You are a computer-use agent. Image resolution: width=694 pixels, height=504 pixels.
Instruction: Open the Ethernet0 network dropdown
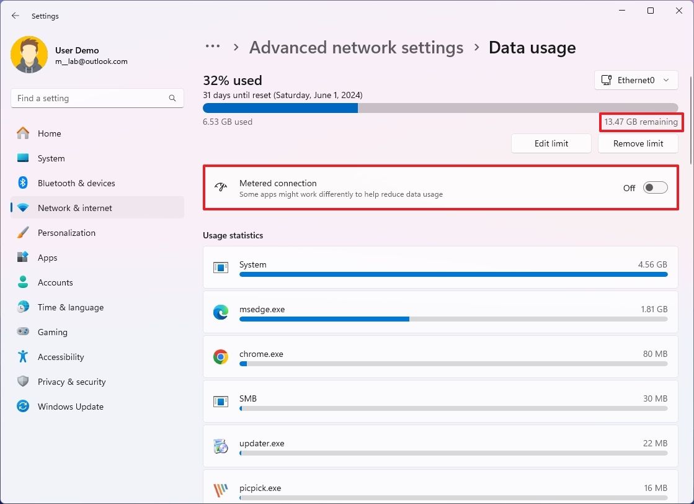coord(636,79)
